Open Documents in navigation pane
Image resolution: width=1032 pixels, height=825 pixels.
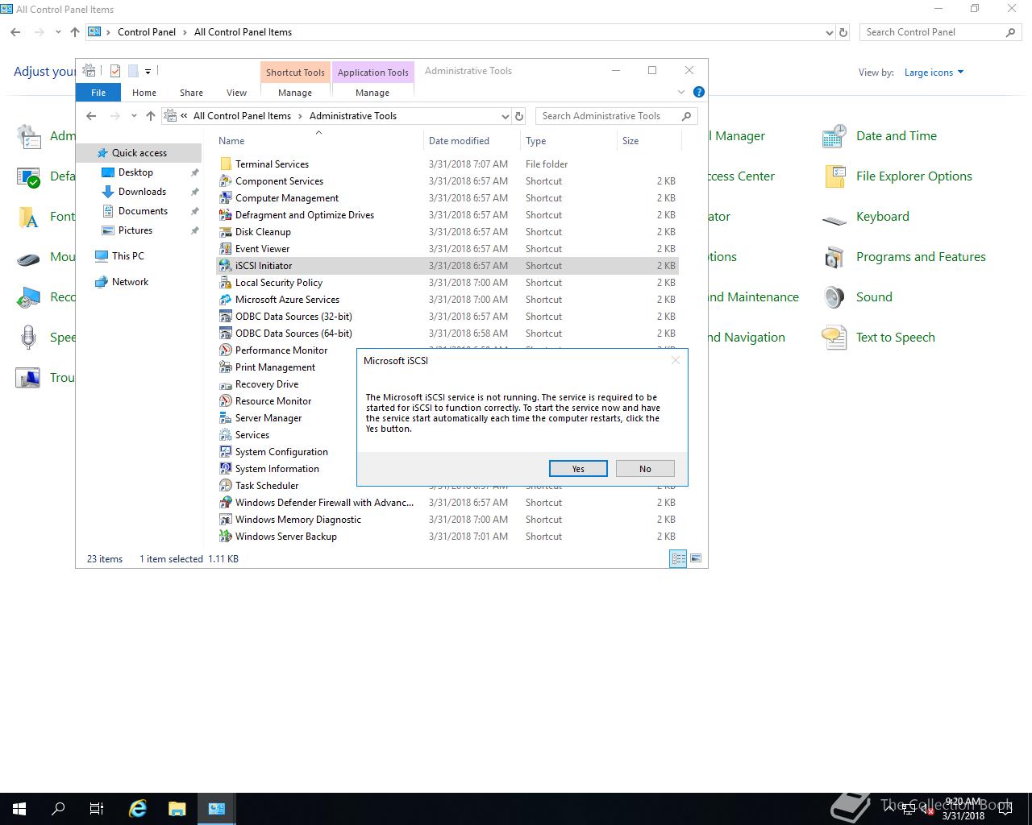click(143, 211)
